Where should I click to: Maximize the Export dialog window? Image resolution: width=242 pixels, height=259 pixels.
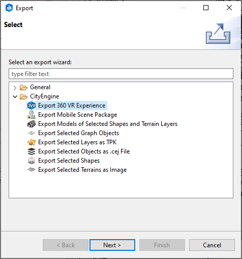tap(206, 8)
